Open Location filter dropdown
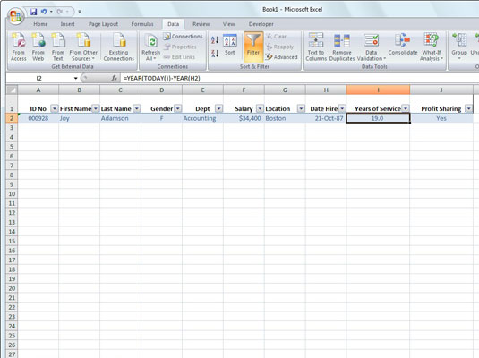This screenshot has height=358, width=479. pos(301,108)
